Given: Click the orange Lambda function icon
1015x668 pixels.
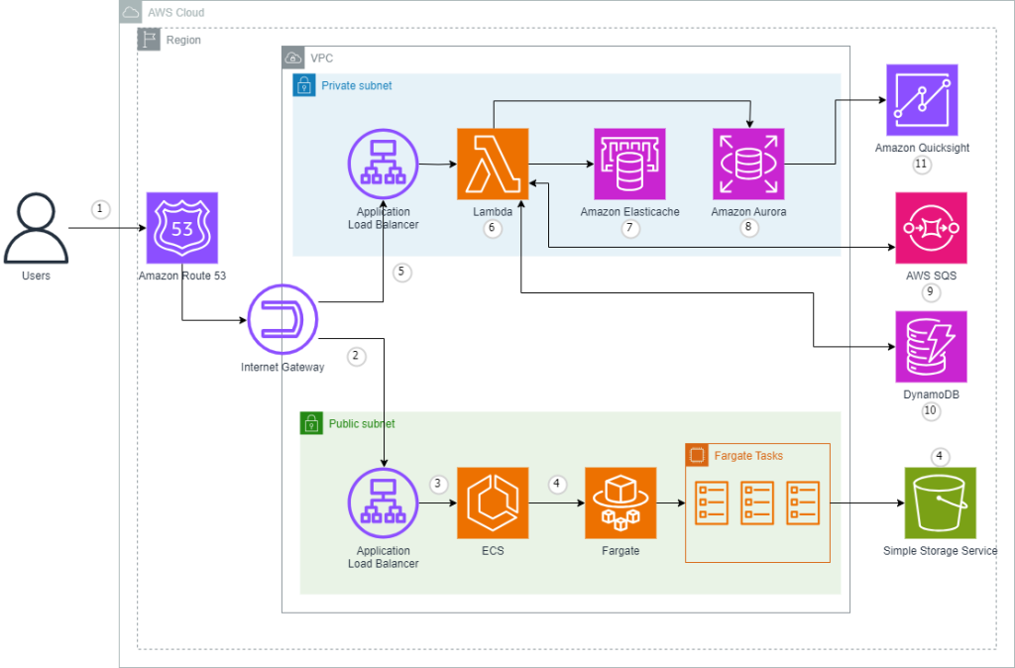Looking at the screenshot, I should [493, 164].
